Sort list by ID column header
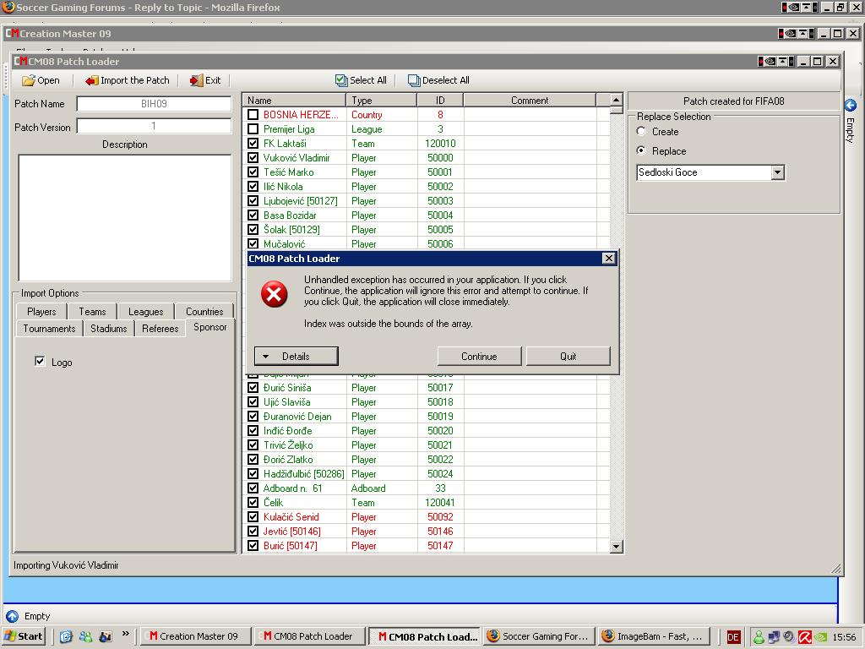The image size is (865, 649). click(440, 101)
